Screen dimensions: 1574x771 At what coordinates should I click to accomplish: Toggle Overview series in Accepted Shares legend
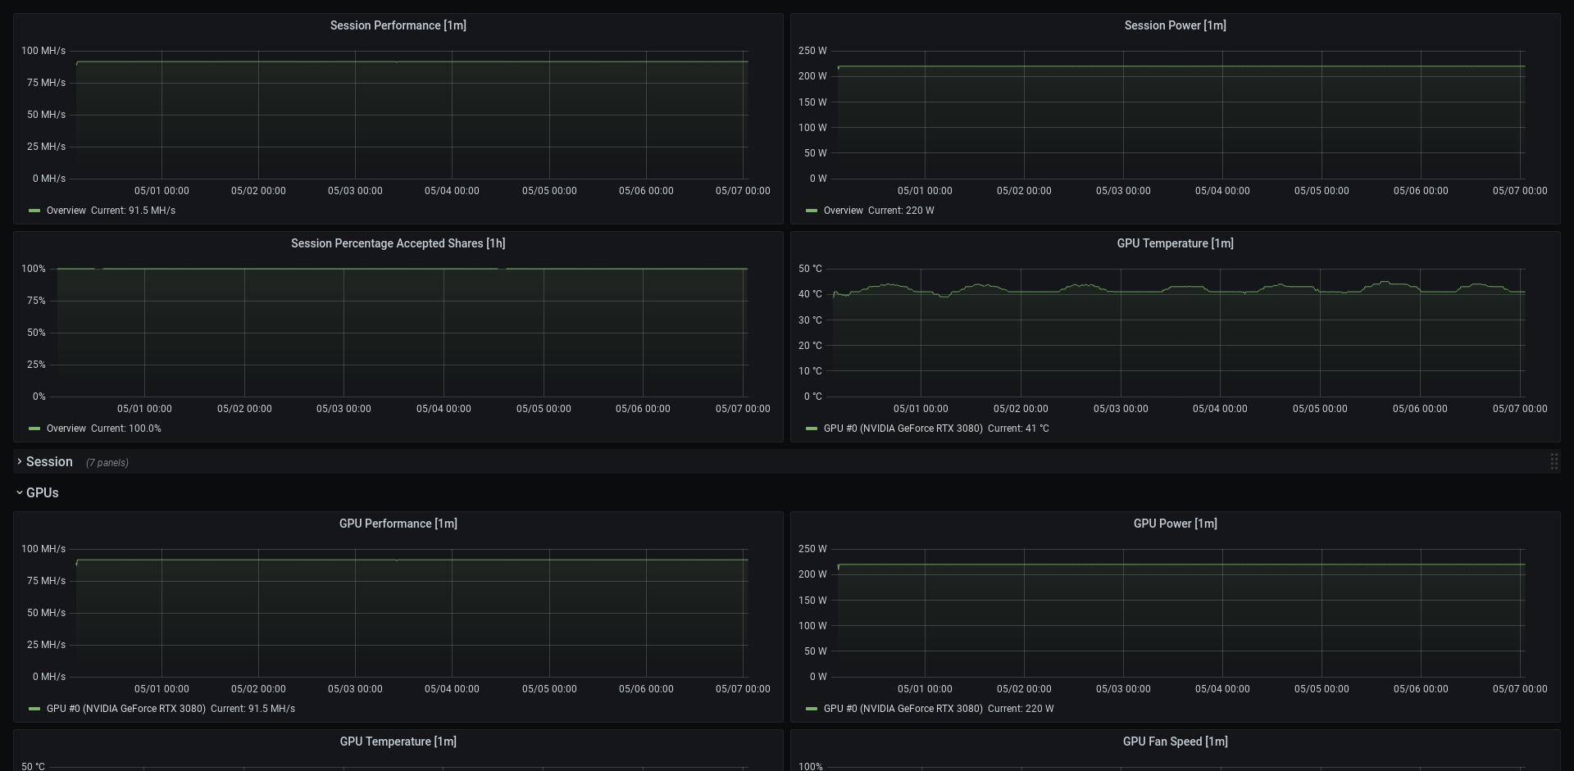[x=66, y=429]
